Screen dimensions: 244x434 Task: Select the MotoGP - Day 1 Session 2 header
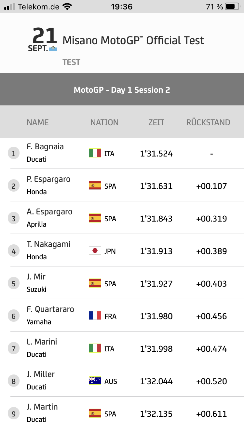coord(122,90)
